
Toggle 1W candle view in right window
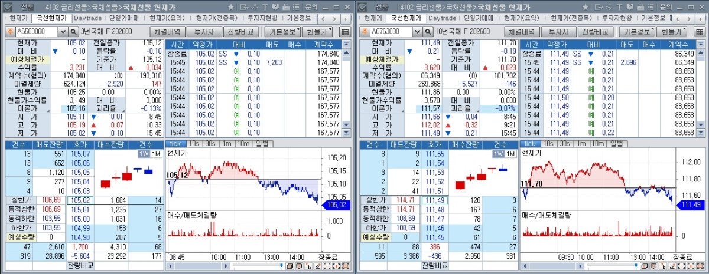click(499, 154)
